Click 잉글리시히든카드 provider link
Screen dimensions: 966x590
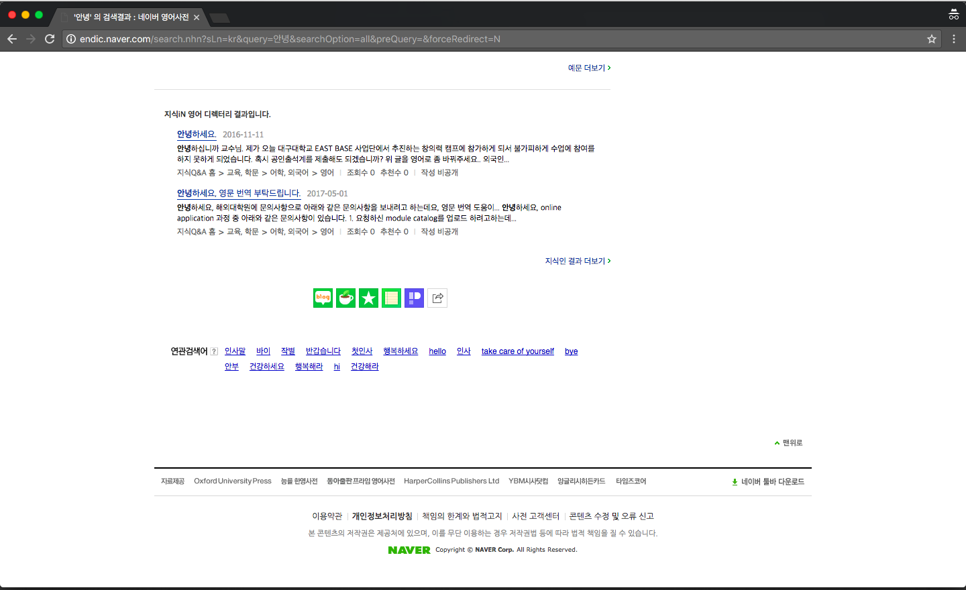(582, 481)
